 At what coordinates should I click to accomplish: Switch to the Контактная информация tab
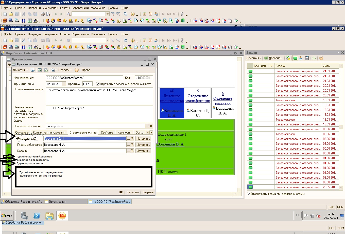pyautogui.click(x=49, y=133)
